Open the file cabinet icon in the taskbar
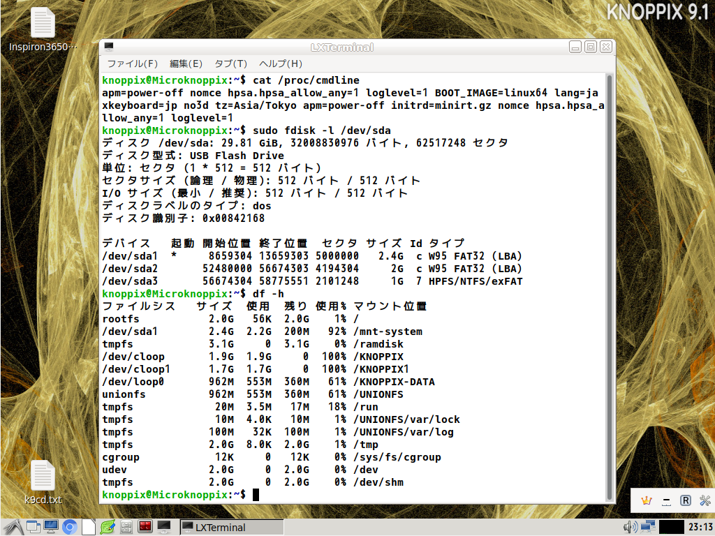This screenshot has width=715, height=536. click(126, 528)
